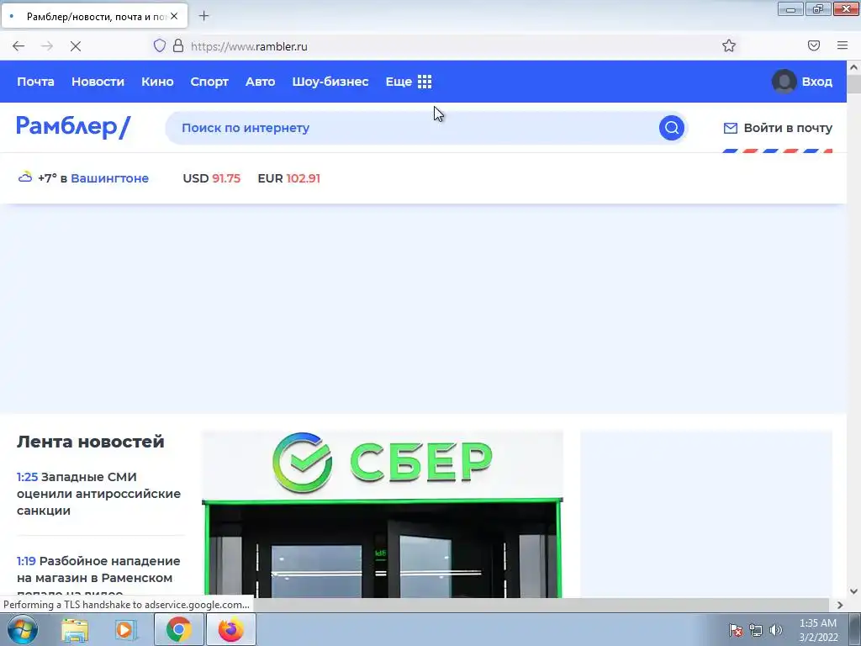
Task: Open the Firefox hamburger menu
Action: point(843,45)
